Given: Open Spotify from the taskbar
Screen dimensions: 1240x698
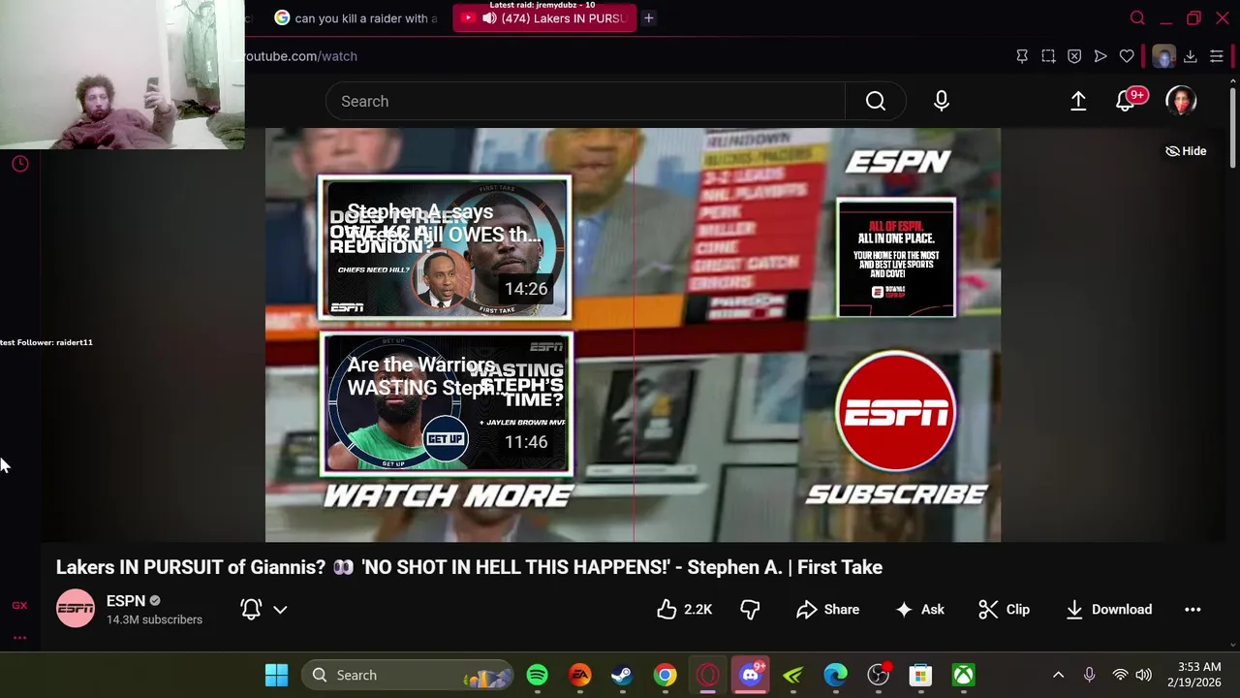Looking at the screenshot, I should point(537,675).
